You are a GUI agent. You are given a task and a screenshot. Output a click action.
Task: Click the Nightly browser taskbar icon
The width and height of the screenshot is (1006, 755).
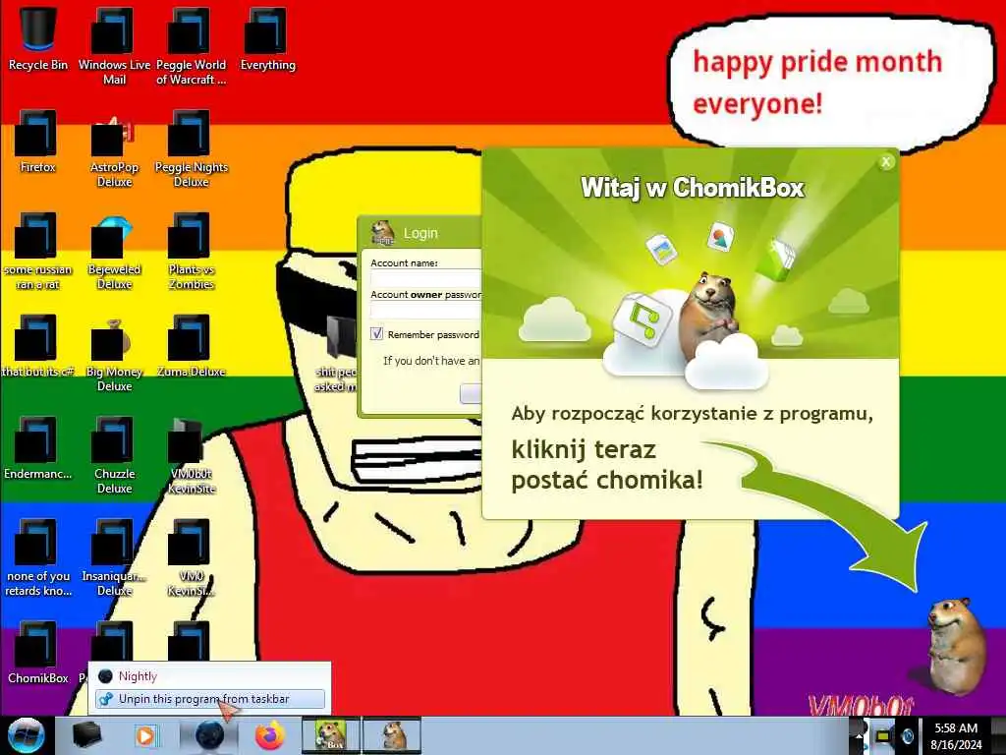(209, 735)
